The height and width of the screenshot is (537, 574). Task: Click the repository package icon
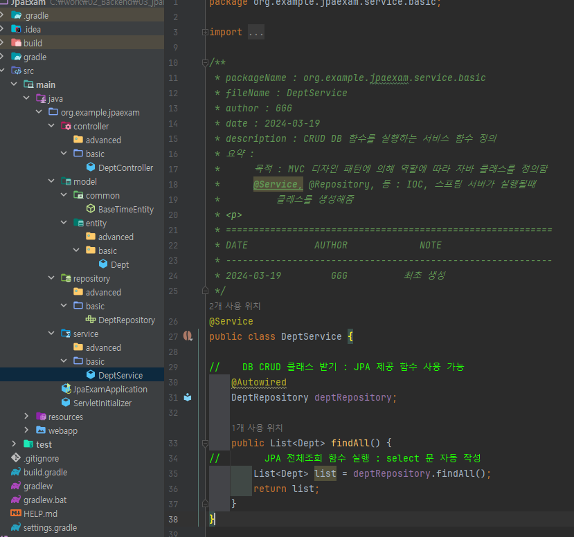pos(66,278)
